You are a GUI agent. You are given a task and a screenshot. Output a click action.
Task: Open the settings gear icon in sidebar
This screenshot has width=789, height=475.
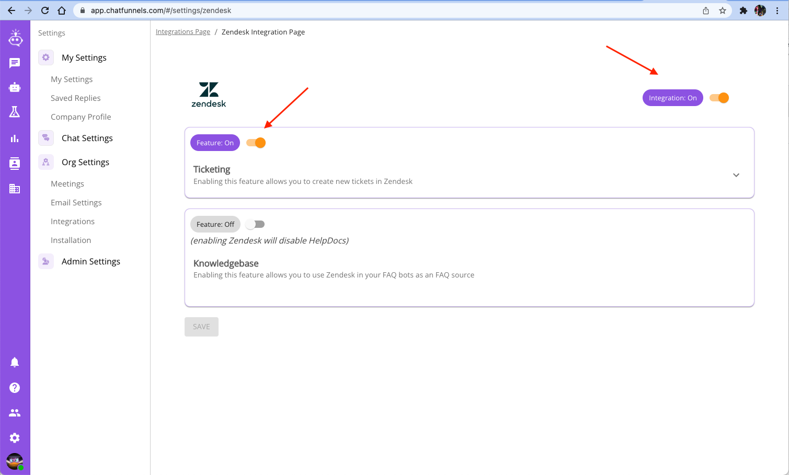[15, 438]
